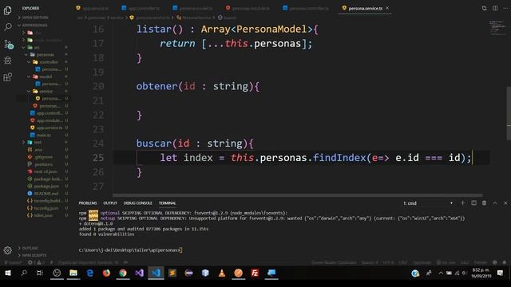Open the Source Control view
The width and height of the screenshot is (511, 287).
click(8, 44)
